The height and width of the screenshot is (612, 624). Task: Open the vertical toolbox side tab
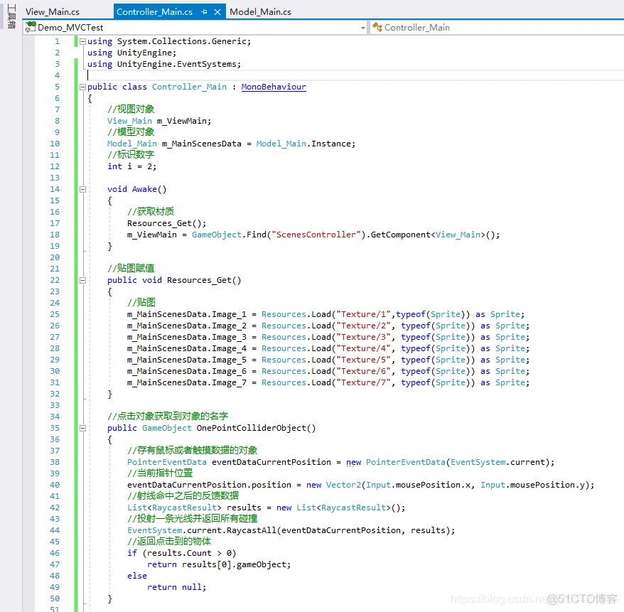coord(11,16)
